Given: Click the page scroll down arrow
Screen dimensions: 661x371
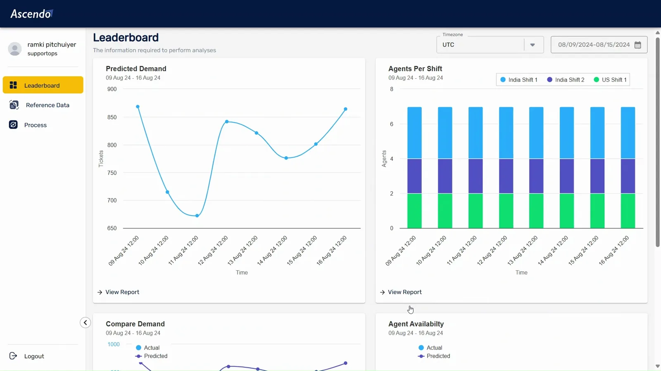Looking at the screenshot, I should [658, 366].
